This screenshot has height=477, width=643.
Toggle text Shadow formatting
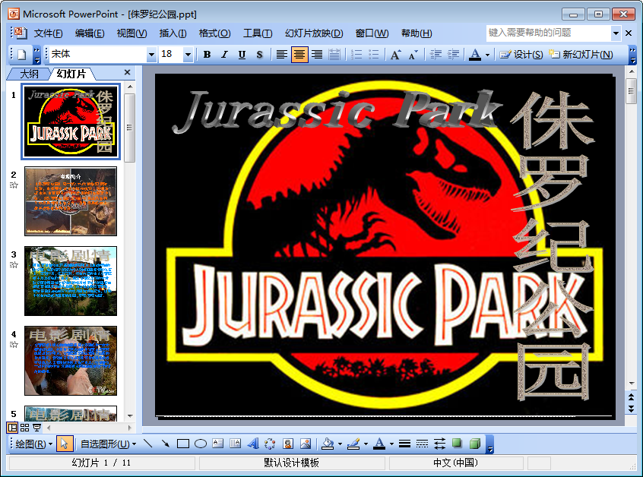point(259,55)
